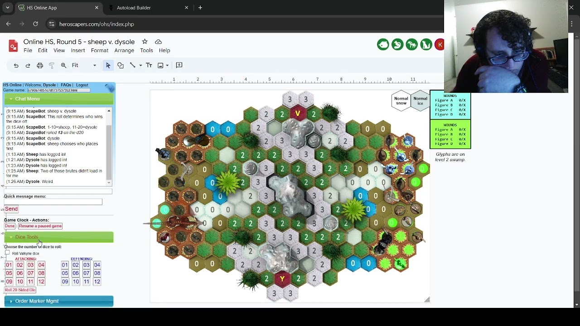
Task: Check the cloud document status icon
Action: pos(158,42)
